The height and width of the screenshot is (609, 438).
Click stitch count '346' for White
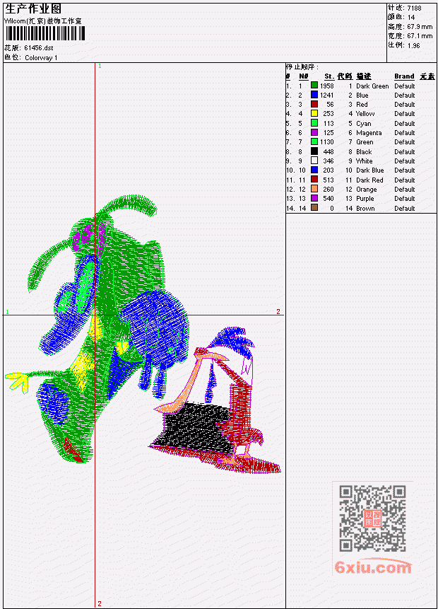click(328, 161)
